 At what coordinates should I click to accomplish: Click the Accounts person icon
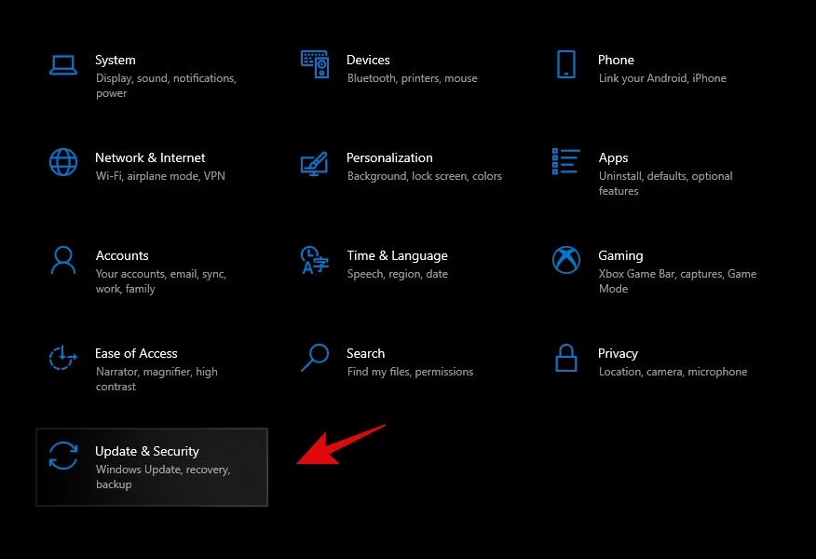click(x=63, y=260)
